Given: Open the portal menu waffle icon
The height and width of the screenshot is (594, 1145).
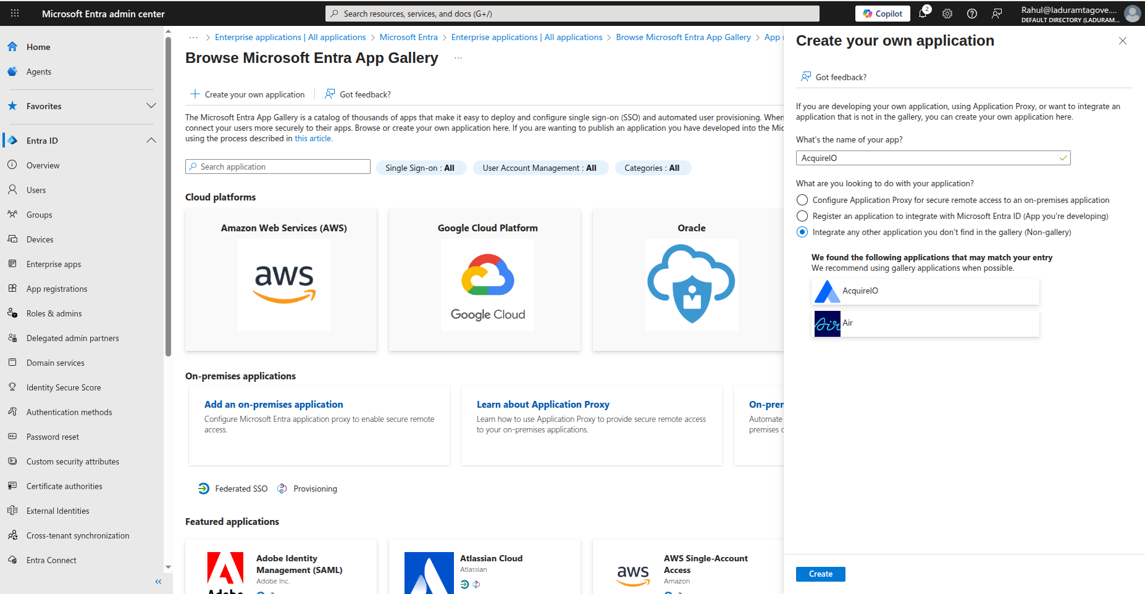Looking at the screenshot, I should 15,14.
